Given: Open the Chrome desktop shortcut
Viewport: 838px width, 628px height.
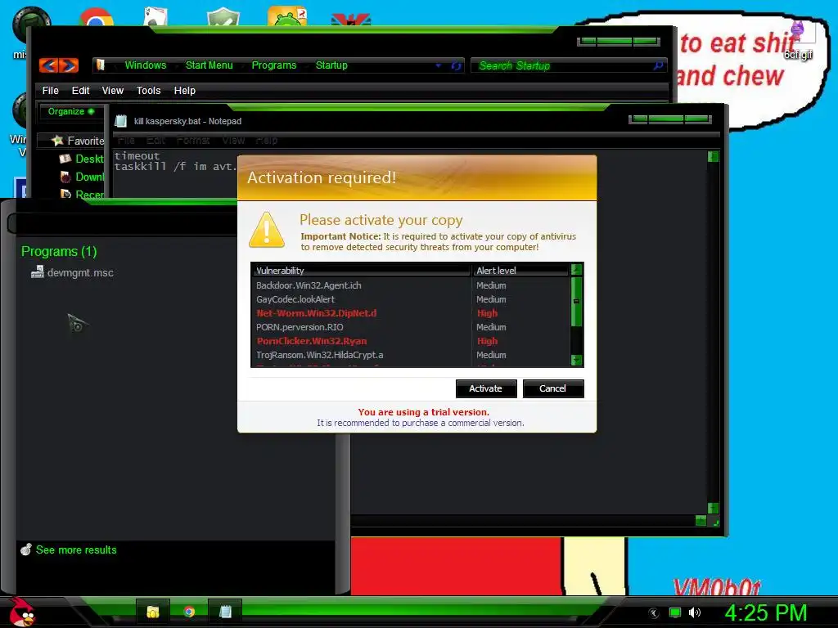Looking at the screenshot, I should (97, 17).
